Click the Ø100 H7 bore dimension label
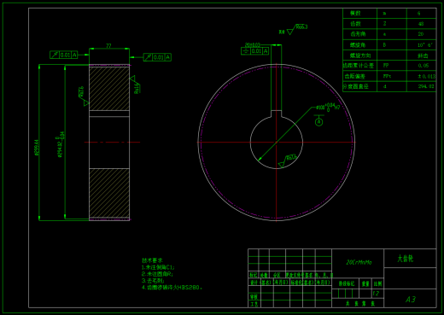The image size is (444, 315). tap(328, 108)
